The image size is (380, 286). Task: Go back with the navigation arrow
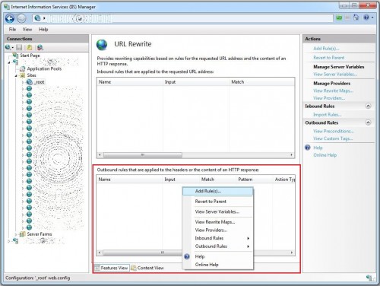(10, 18)
